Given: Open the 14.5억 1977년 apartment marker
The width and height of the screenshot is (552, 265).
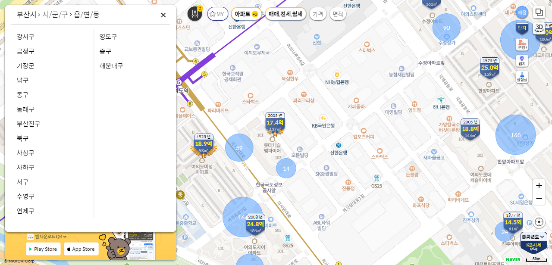Looking at the screenshot, I should point(513,222).
